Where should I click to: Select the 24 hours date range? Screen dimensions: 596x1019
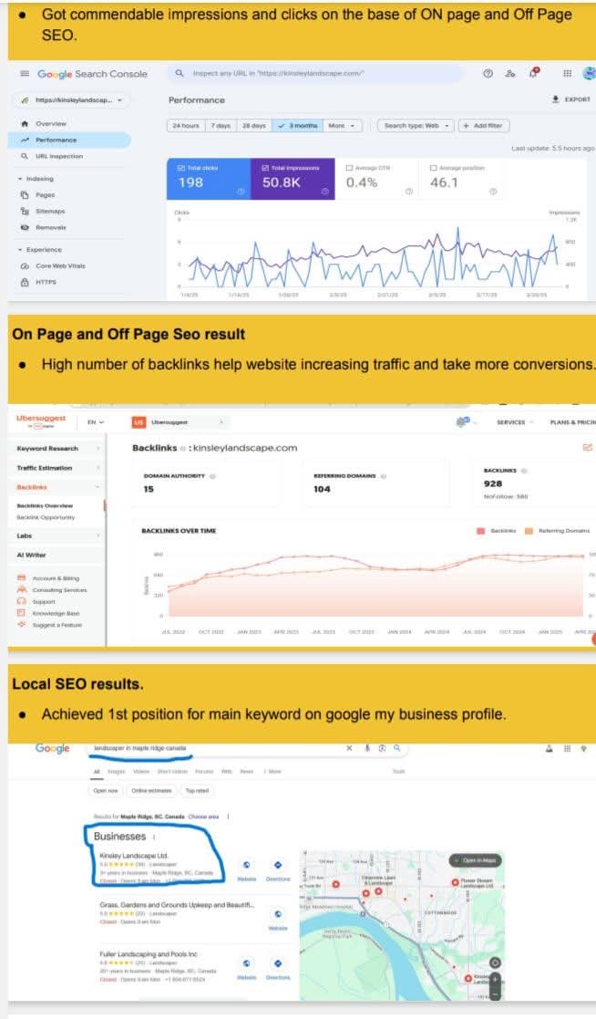(186, 125)
